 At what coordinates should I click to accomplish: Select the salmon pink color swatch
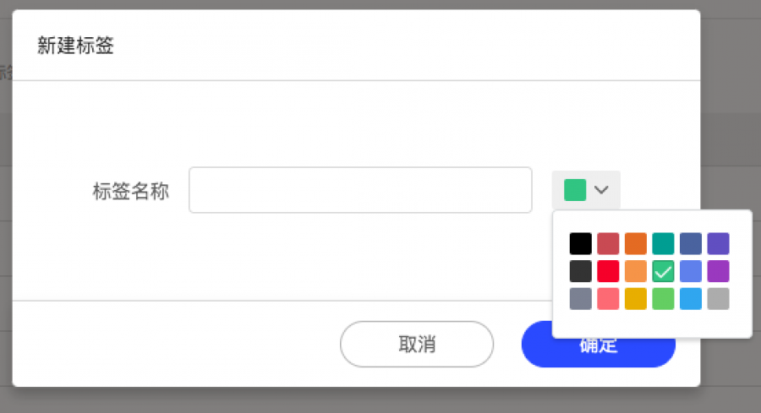click(608, 299)
